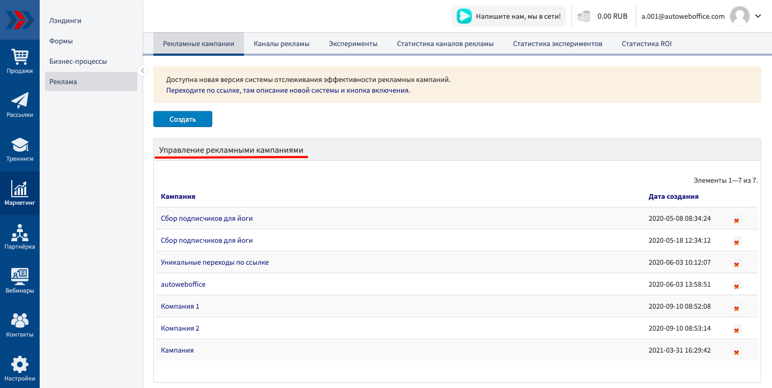Open the Вебинары section icon
This screenshot has height=388, width=772.
click(x=20, y=281)
